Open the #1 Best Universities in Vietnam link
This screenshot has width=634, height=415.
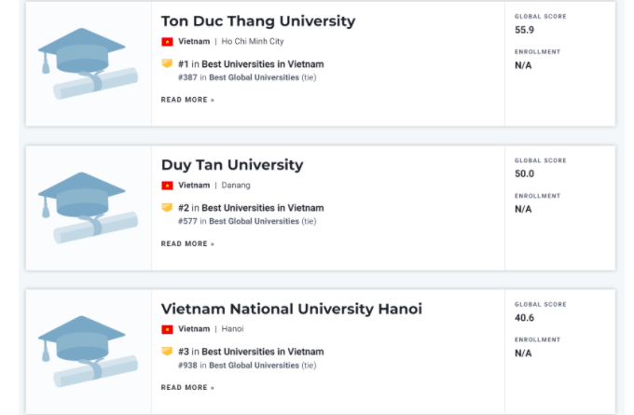263,64
